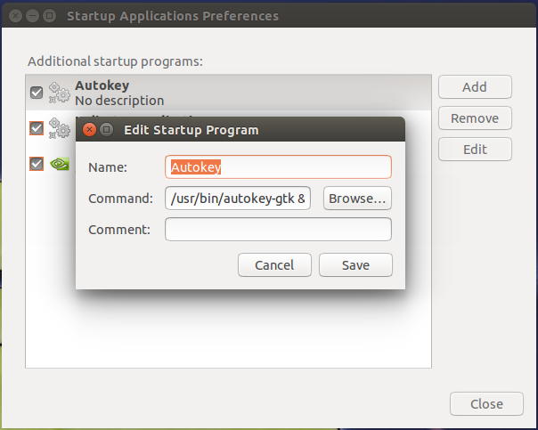Maximize the Startup Applications Preferences window
The image size is (538, 430).
49,16
